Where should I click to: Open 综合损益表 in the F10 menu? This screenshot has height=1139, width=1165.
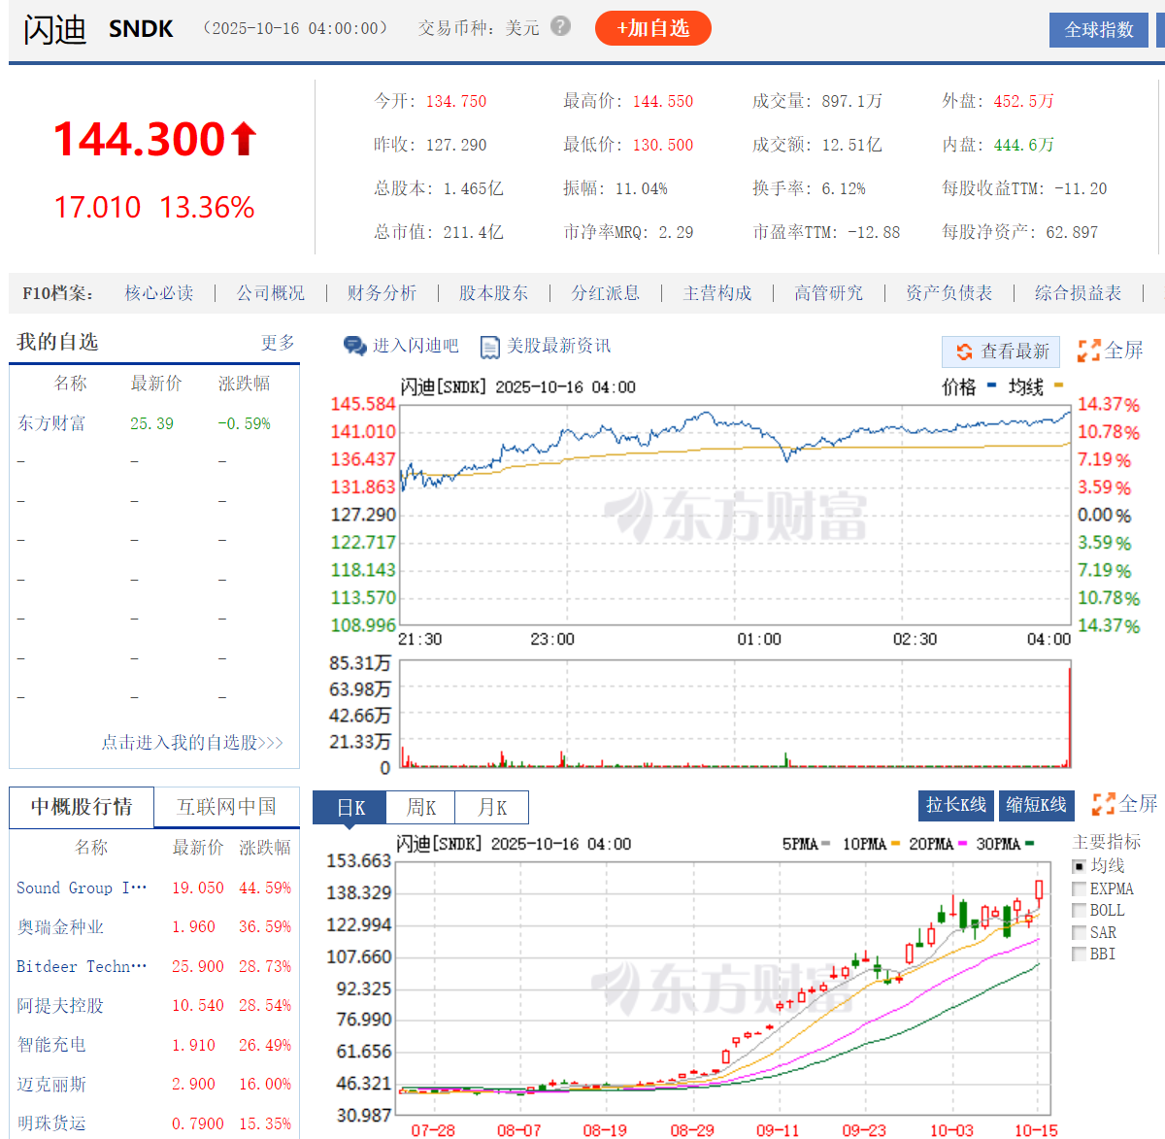coord(1078,293)
